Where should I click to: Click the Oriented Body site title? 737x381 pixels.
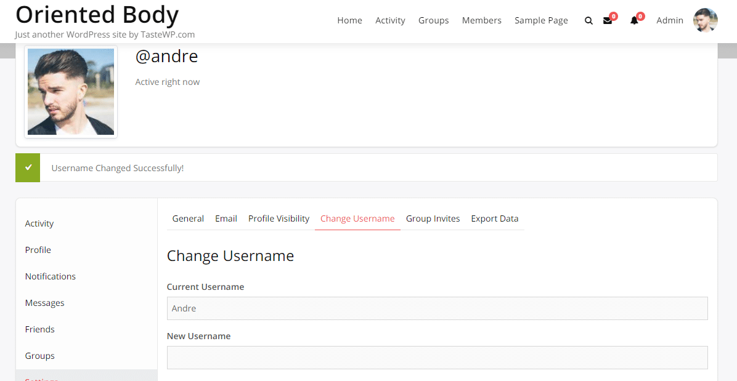click(97, 14)
